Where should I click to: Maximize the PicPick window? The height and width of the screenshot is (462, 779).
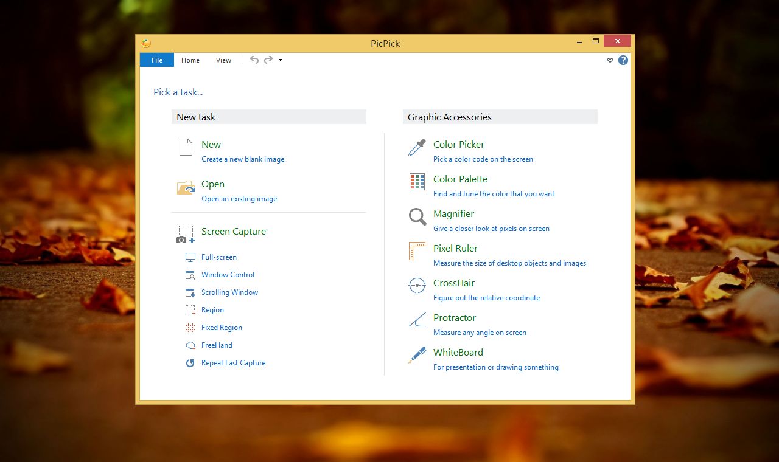[596, 41]
